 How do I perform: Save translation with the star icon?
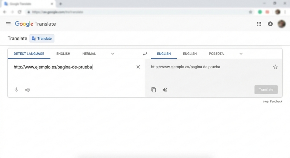point(275,67)
